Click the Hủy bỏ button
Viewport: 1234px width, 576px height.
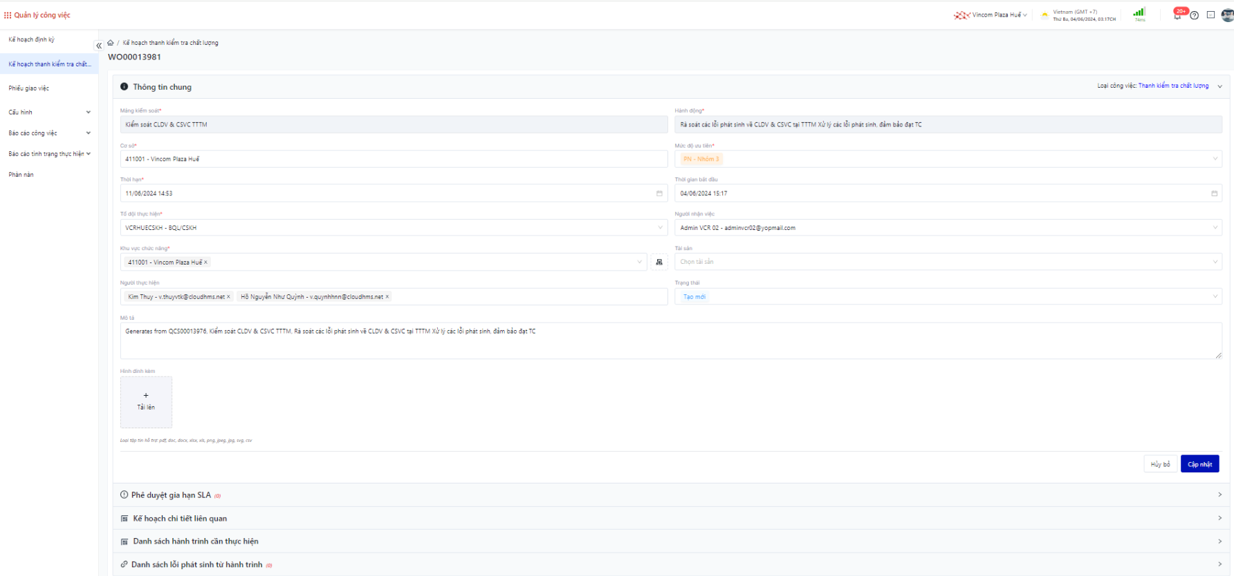1160,464
